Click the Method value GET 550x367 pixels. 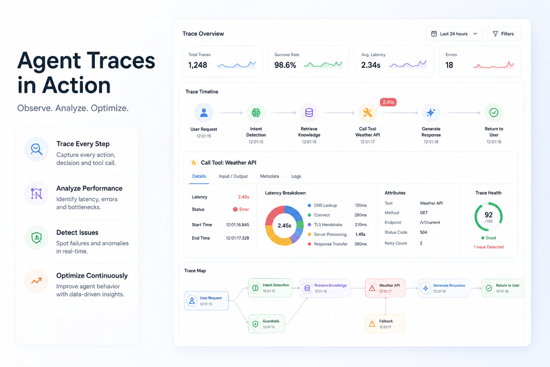point(424,213)
